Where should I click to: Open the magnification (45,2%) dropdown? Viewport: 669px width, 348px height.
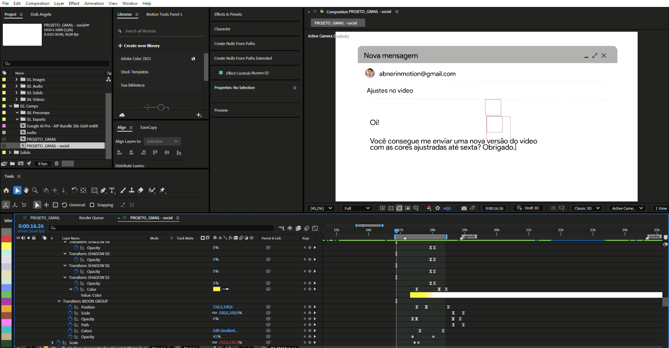click(x=321, y=208)
